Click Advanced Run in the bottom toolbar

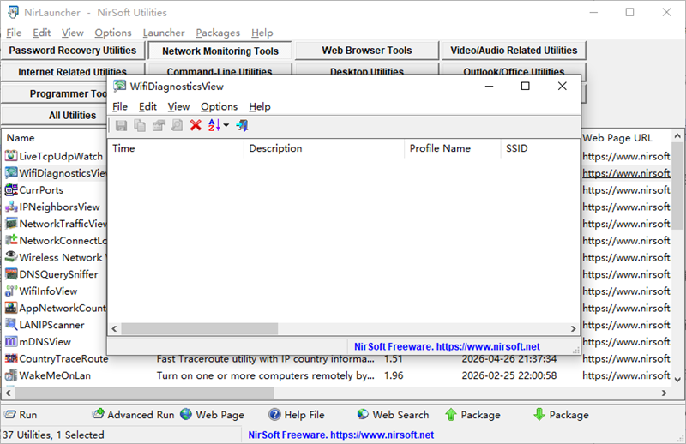point(134,415)
